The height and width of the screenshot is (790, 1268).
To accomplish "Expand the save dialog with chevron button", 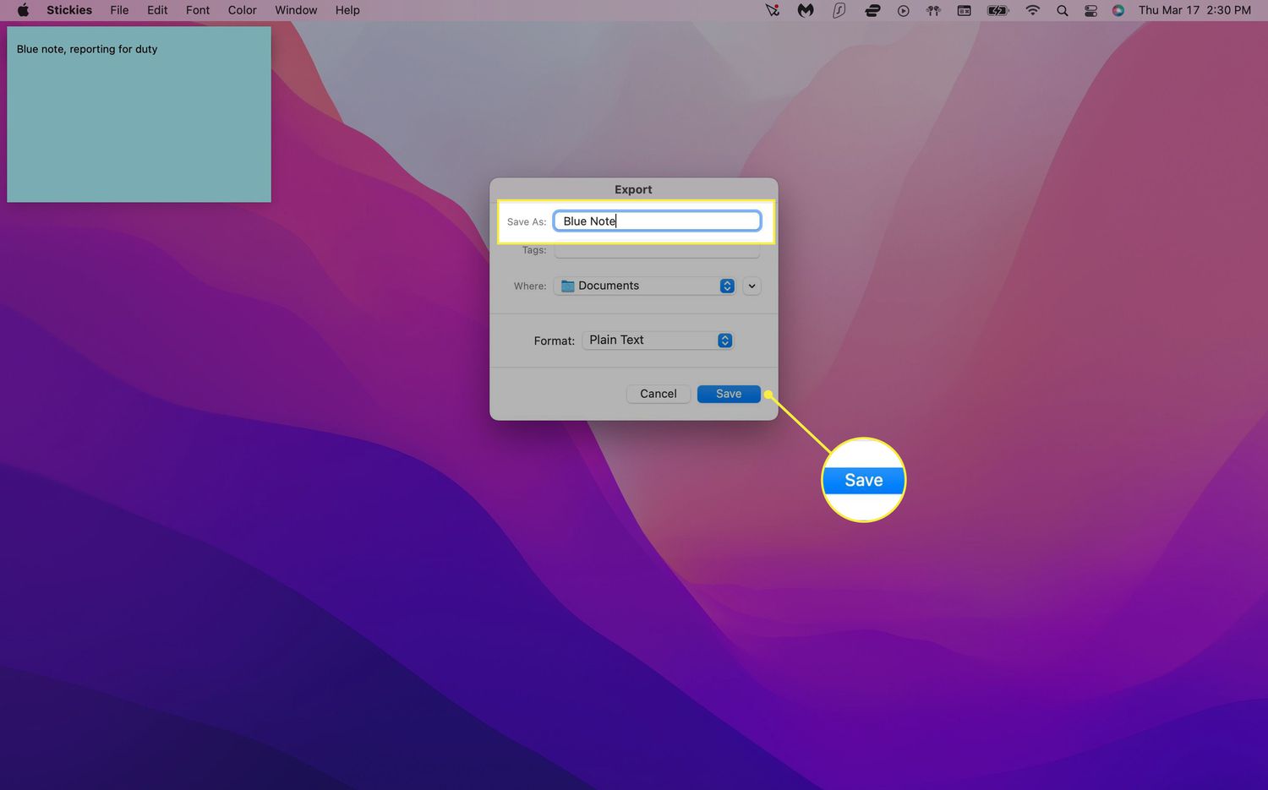I will (x=752, y=286).
